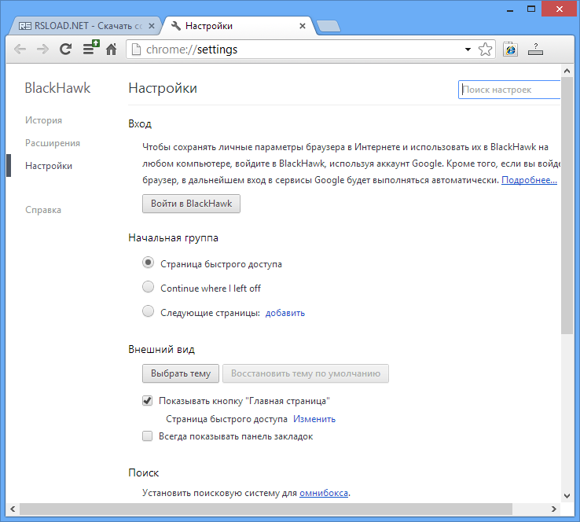Click the horizontal scrollbar left arrow
The height and width of the screenshot is (522, 580).
(x=13, y=509)
